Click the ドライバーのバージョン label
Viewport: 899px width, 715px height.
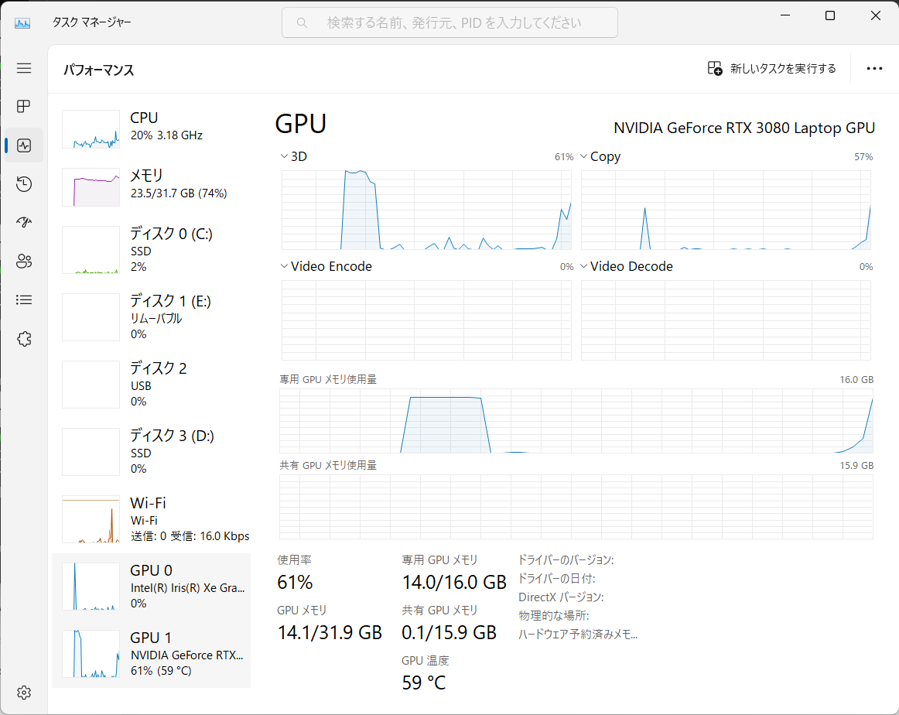566,559
